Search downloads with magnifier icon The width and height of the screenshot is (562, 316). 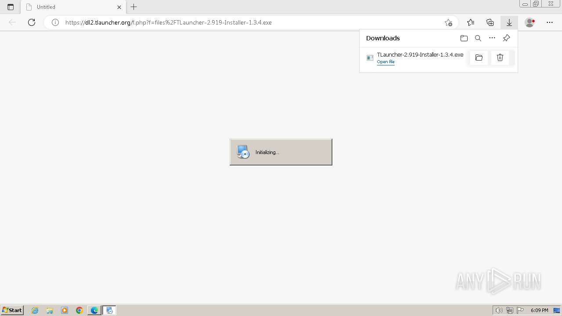(x=478, y=38)
